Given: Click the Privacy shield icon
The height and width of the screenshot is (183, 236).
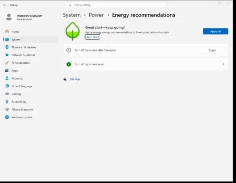Looking at the screenshot, I should [x=7, y=109].
